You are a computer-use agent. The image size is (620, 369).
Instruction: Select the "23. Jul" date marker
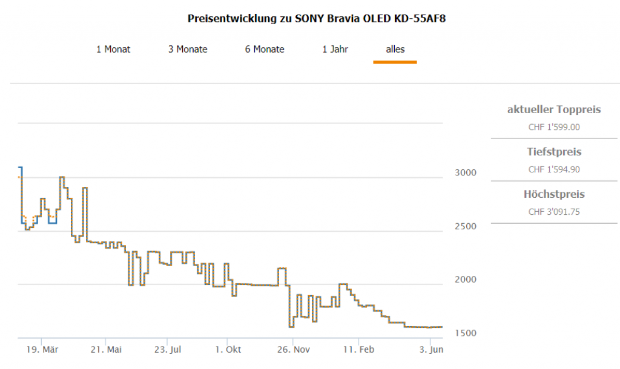tap(168, 350)
